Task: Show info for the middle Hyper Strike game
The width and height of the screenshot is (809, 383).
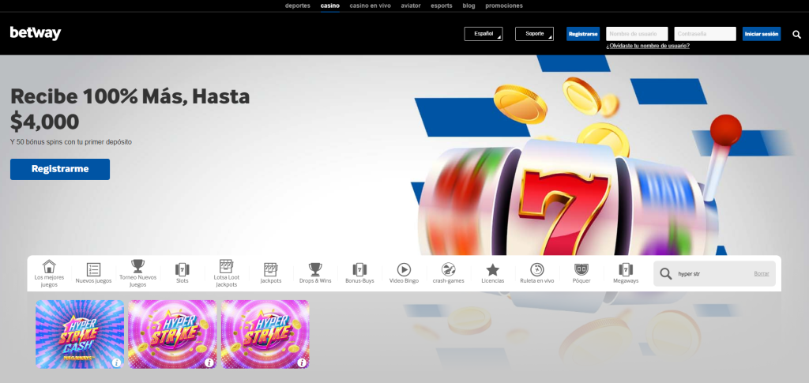Action: [209, 362]
